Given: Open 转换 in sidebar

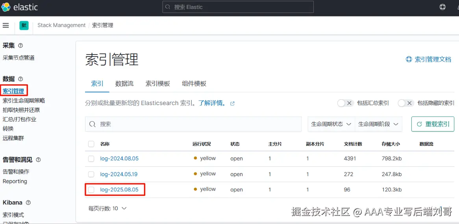Looking at the screenshot, I should pyautogui.click(x=8, y=129).
